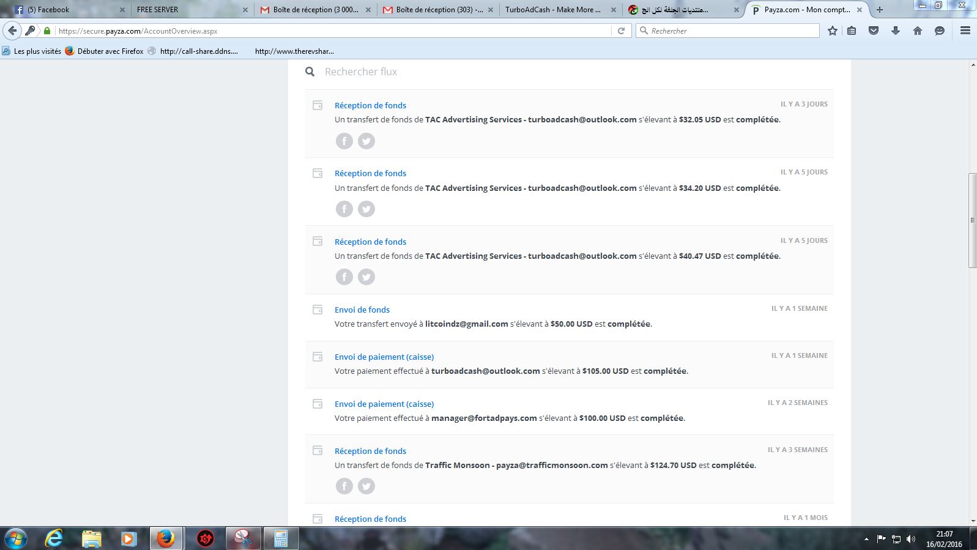Share the $32.05 transfer on Twitter
This screenshot has height=550, width=977.
tap(366, 141)
